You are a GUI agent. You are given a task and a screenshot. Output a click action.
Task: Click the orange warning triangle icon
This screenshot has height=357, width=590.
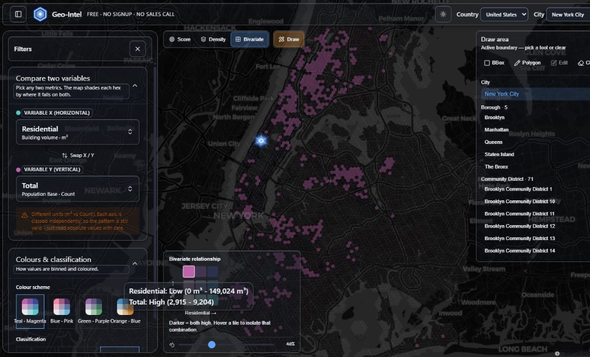click(x=25, y=215)
